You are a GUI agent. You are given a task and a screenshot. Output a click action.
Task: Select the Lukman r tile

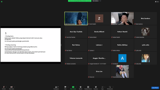(99, 45)
